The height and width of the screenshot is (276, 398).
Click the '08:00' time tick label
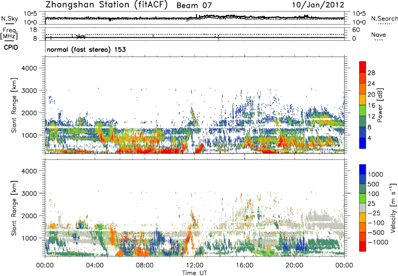coord(145,266)
